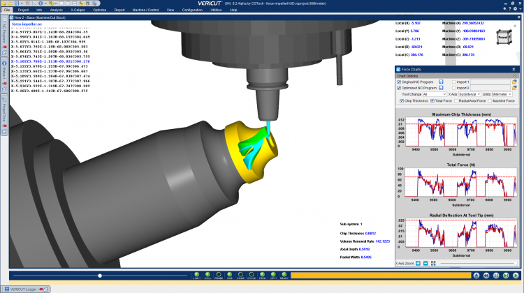Open the Tool Change dropdown
524x293 pixels.
(x=435, y=94)
